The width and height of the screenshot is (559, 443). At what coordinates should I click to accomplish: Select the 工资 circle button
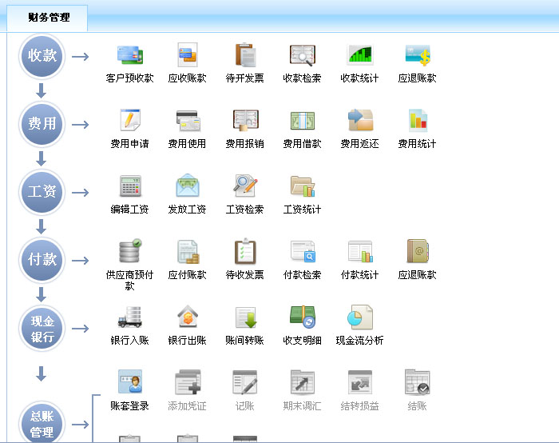click(42, 192)
